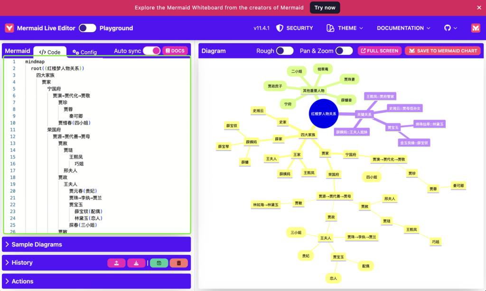Open the DOCUMENTATION dropdown
The height and width of the screenshot is (291, 486).
(x=403, y=28)
